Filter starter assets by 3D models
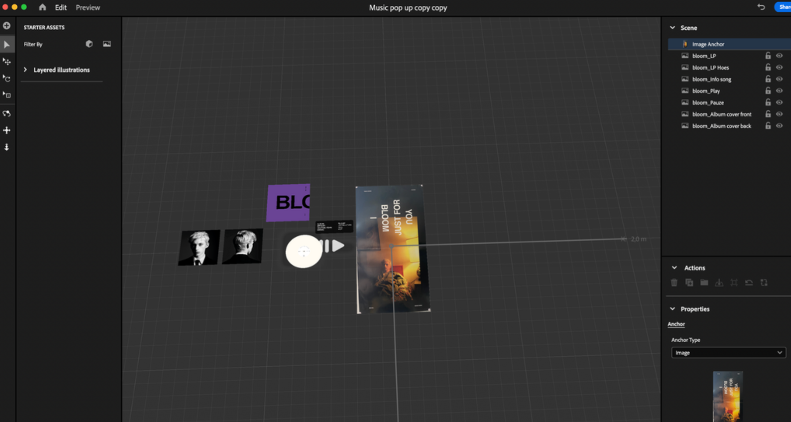Viewport: 791px width, 422px height. point(89,44)
